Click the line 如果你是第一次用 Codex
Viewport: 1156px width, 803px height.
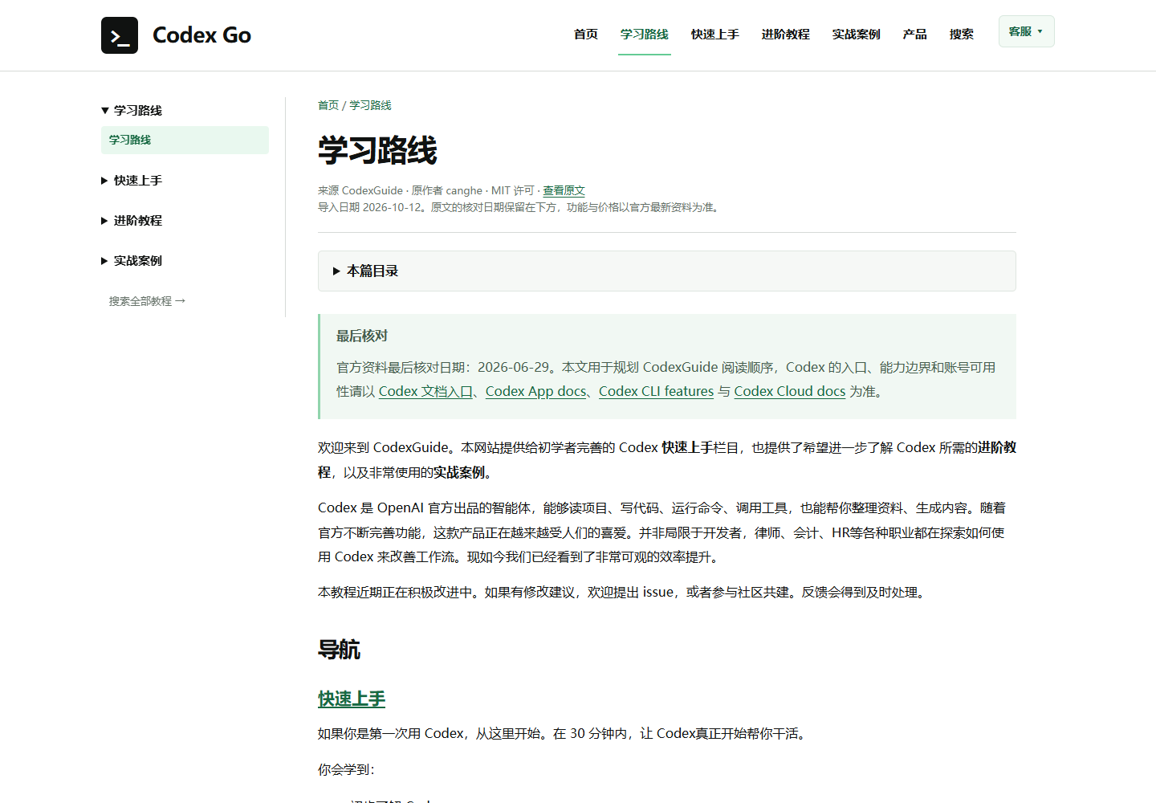pos(562,734)
